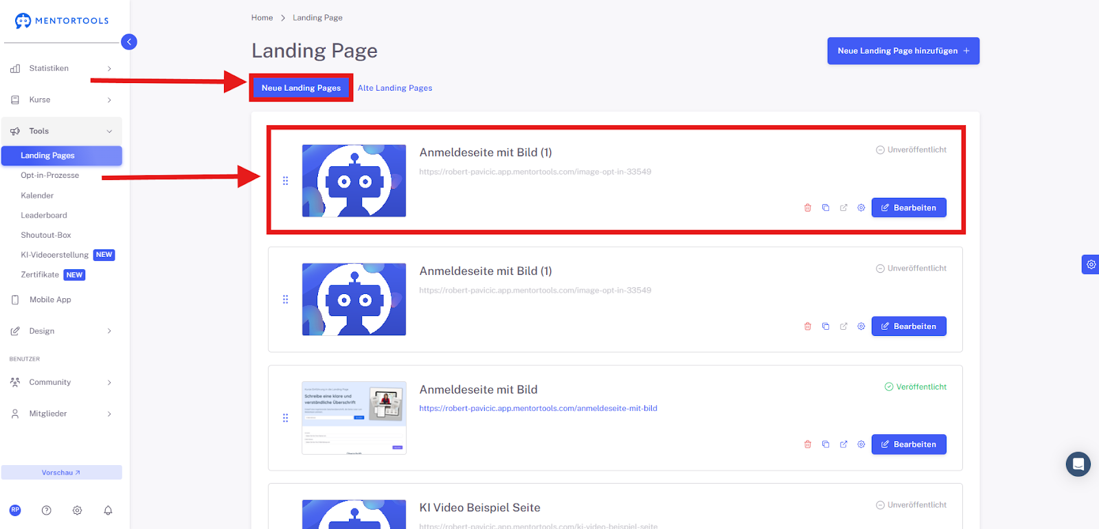
Task: Open the Mobile App menu entry
Action: [x=50, y=300]
